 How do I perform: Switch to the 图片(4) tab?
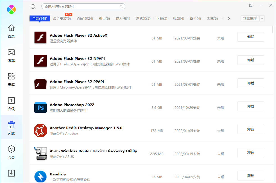(x=195, y=18)
